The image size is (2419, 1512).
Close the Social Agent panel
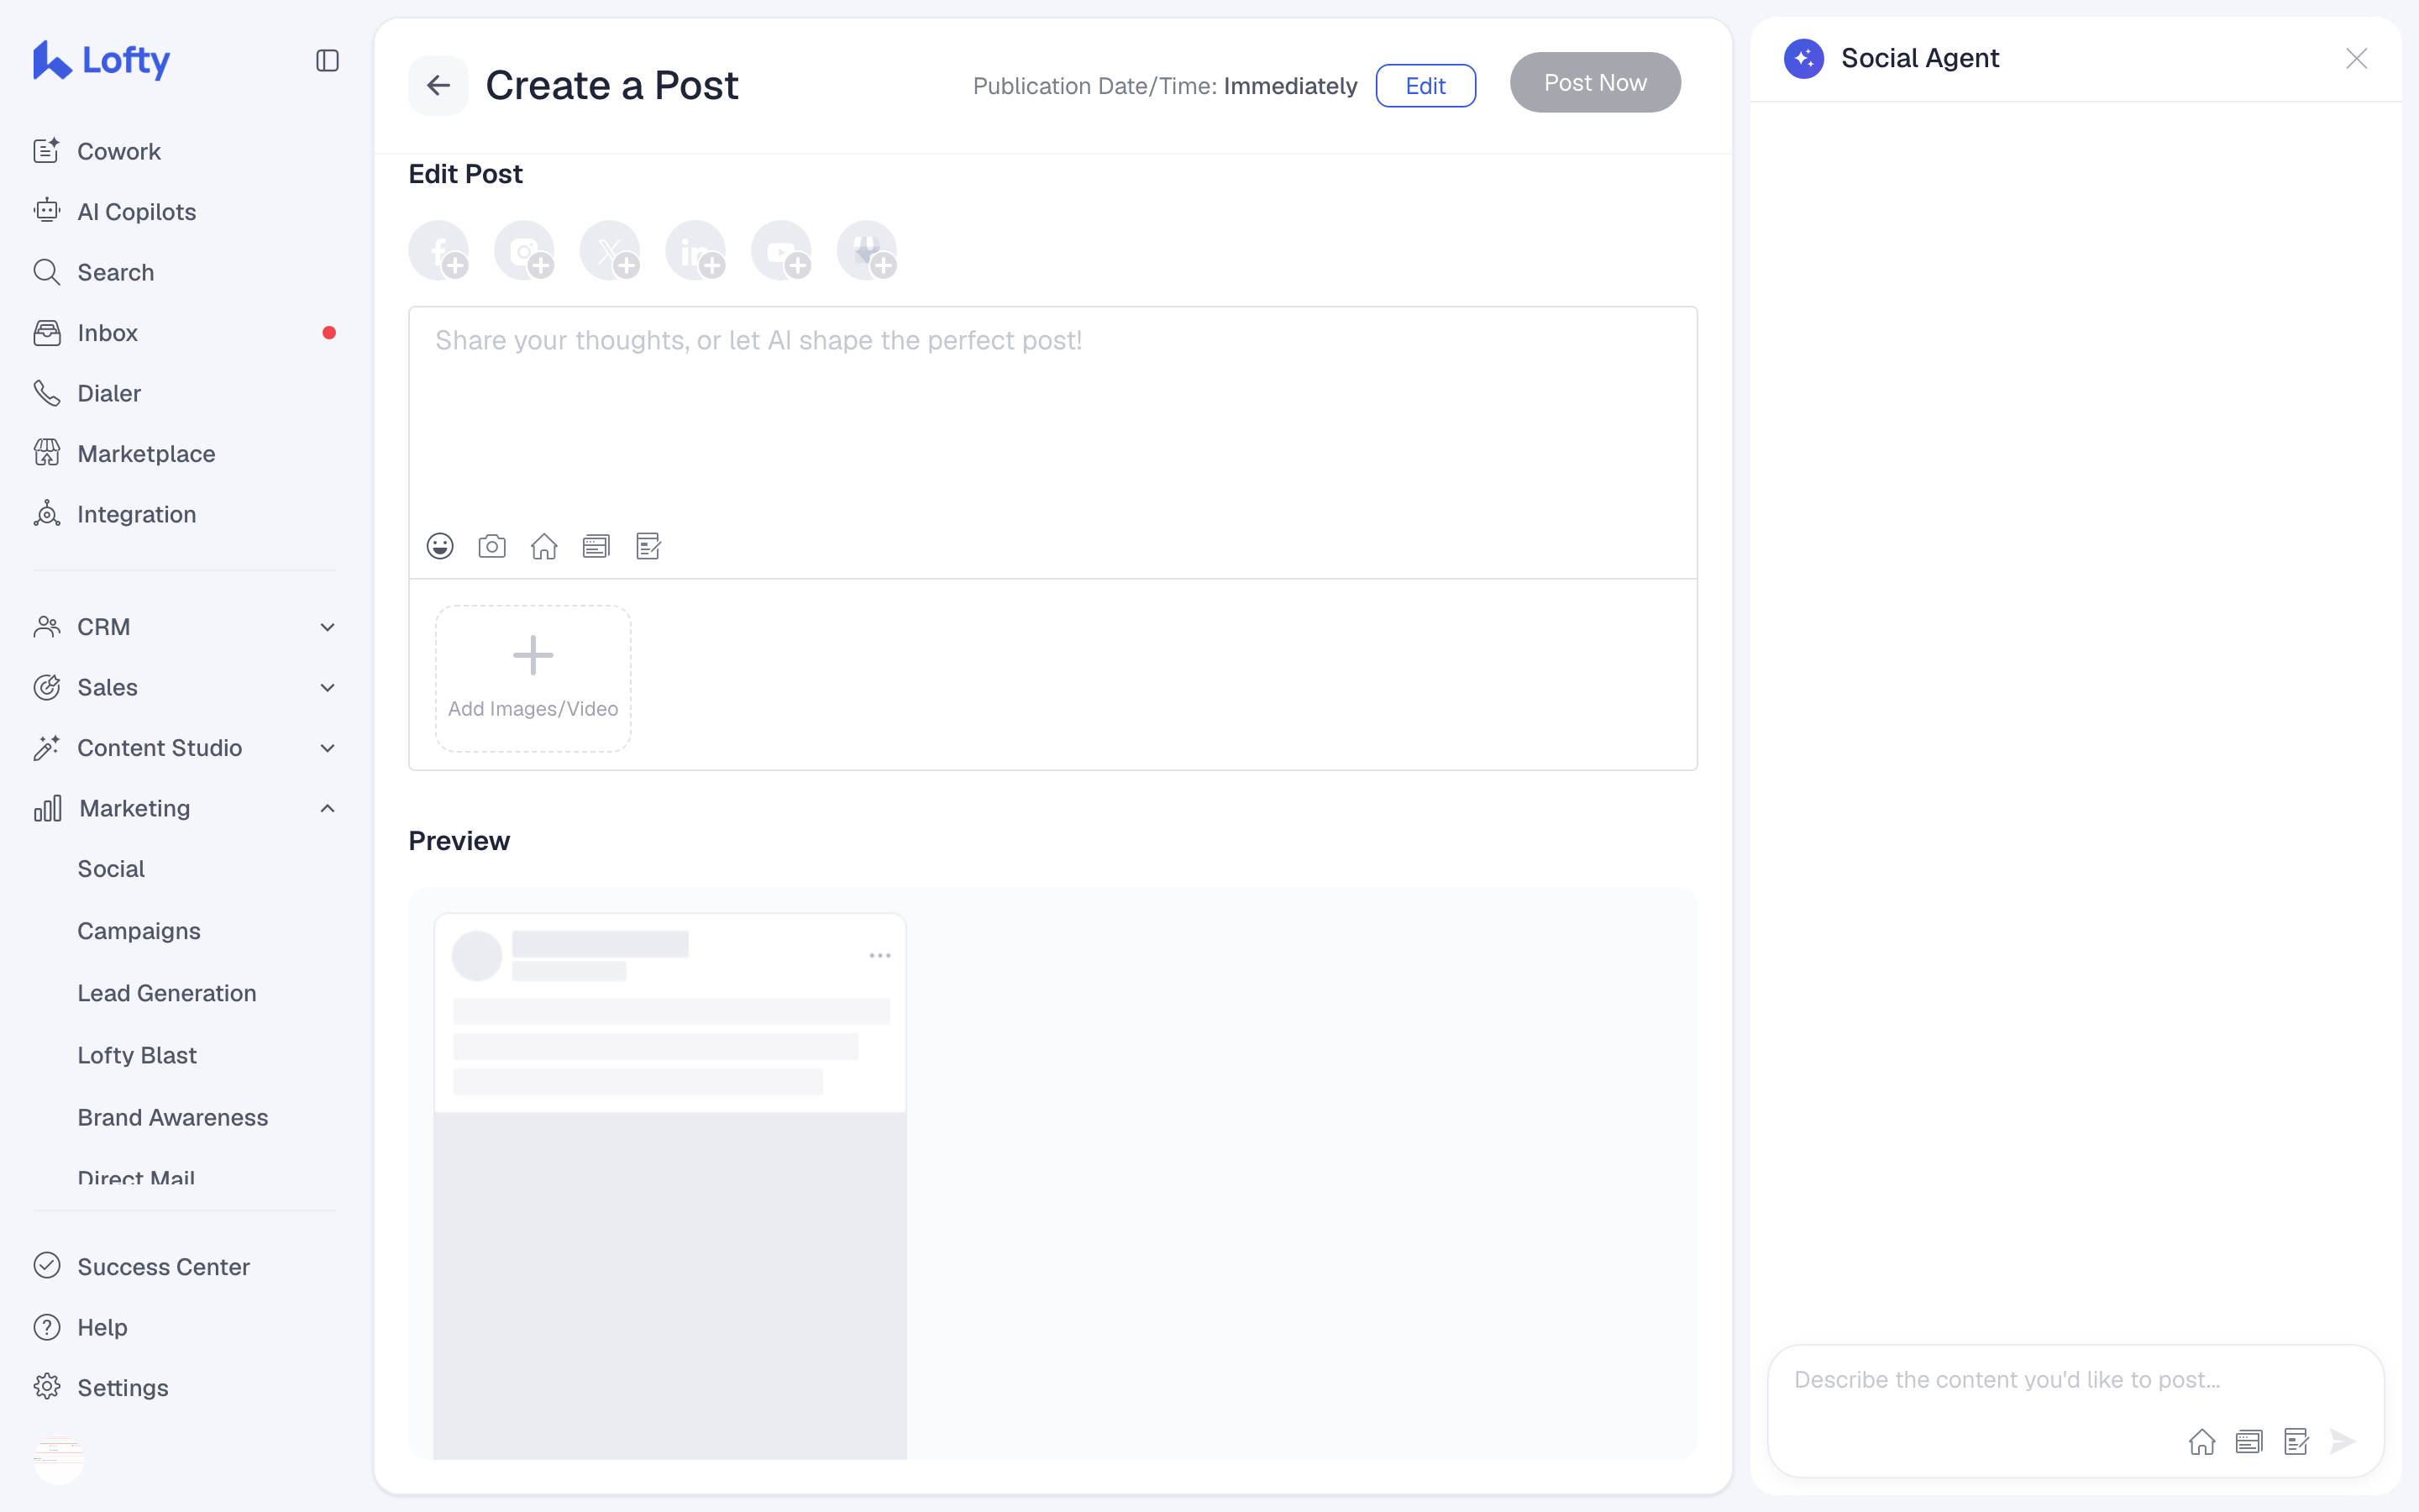[2357, 59]
